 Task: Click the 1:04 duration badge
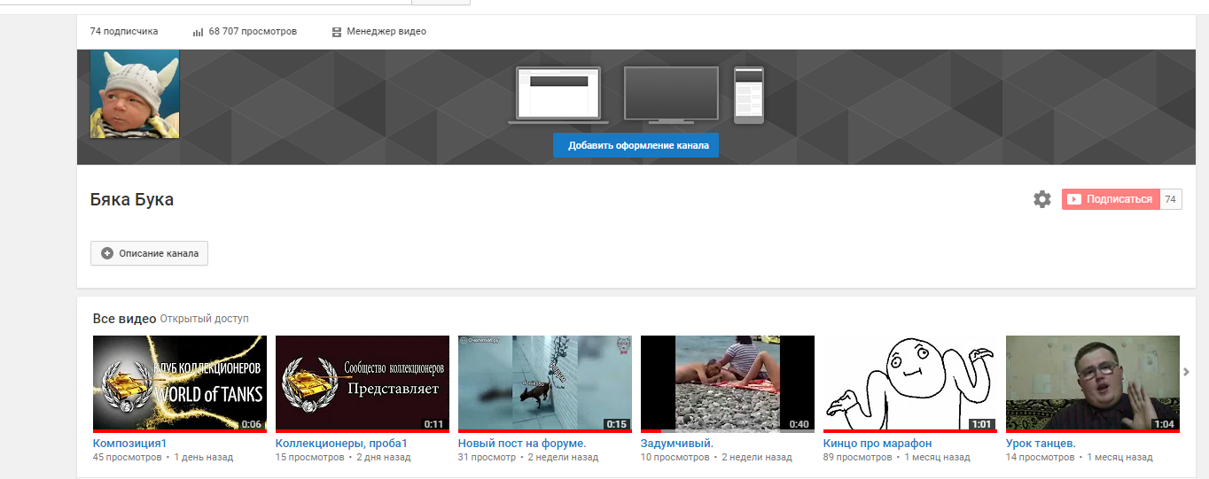coord(1164,424)
